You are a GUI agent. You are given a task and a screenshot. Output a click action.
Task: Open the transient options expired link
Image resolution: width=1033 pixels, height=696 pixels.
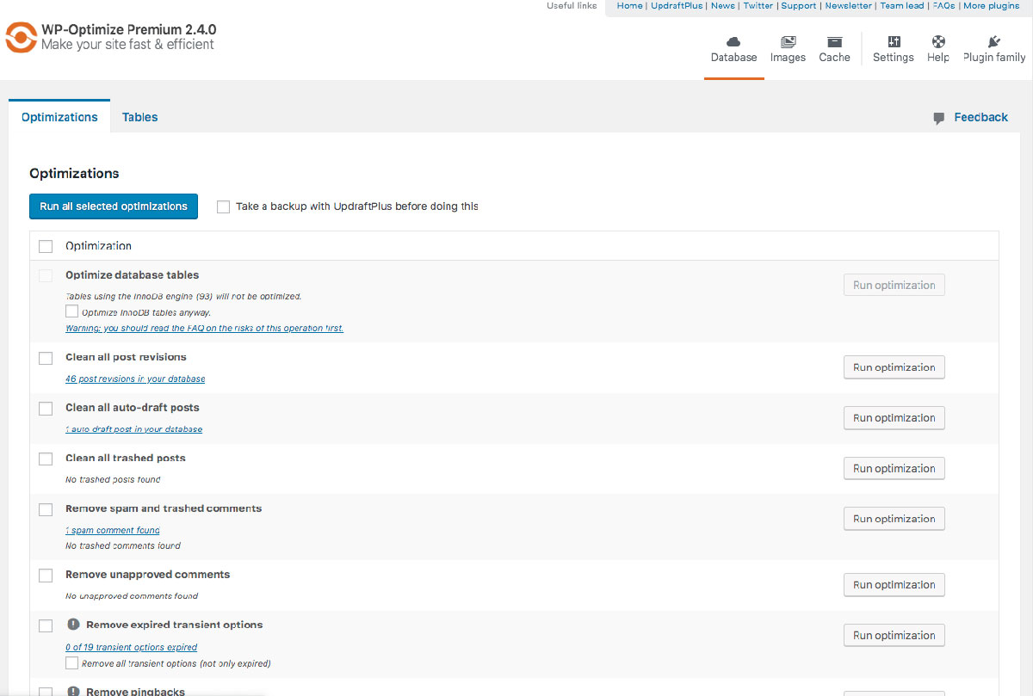(x=132, y=647)
